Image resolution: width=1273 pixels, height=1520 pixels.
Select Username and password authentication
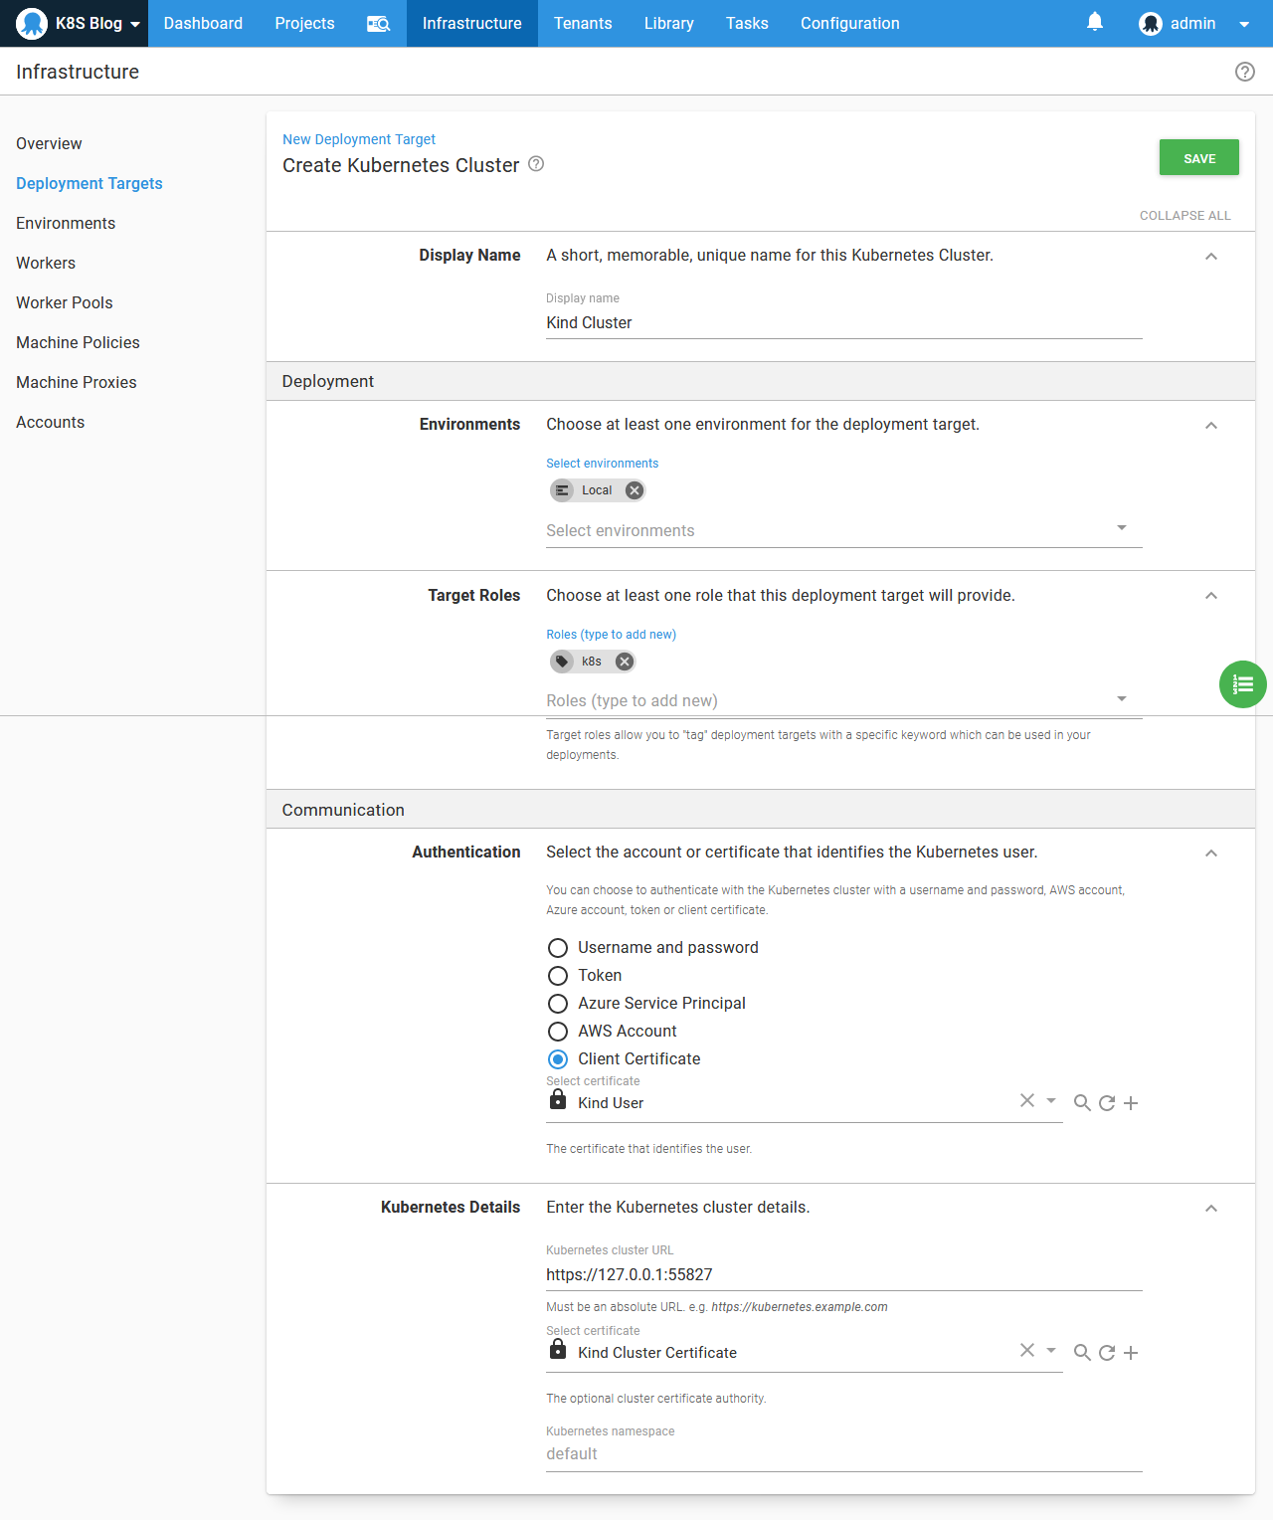click(x=558, y=948)
